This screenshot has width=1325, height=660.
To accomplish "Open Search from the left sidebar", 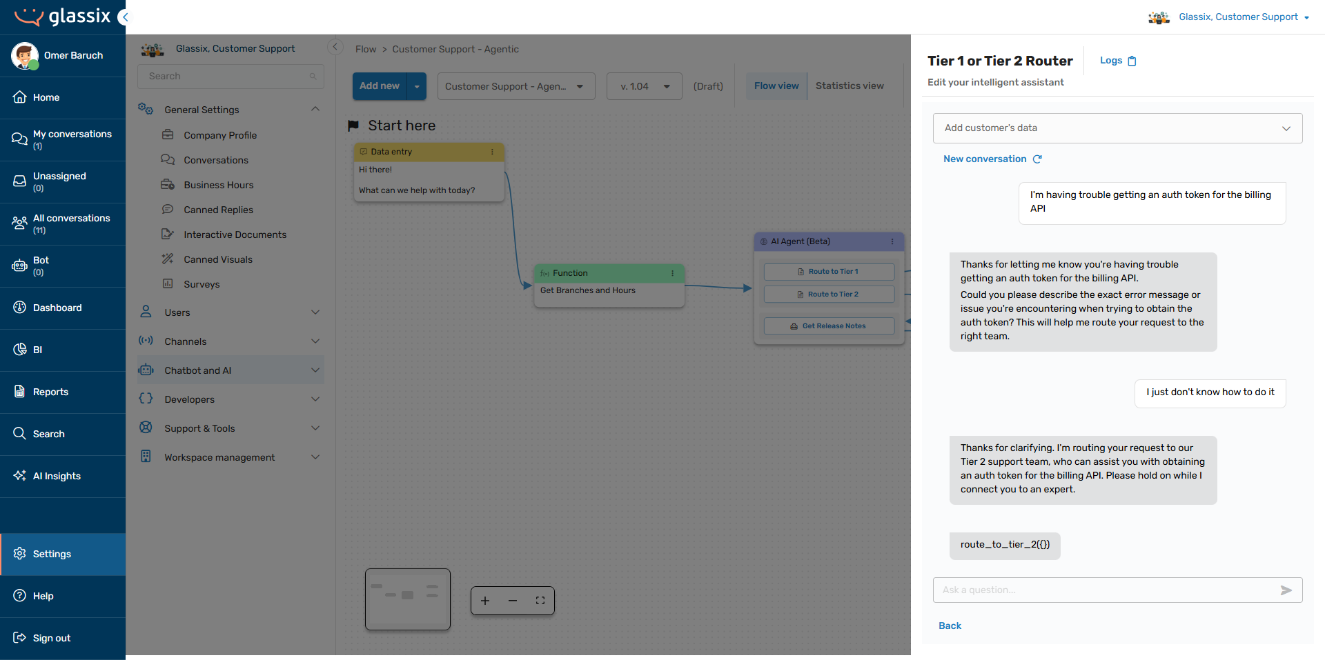I will pyautogui.click(x=63, y=434).
